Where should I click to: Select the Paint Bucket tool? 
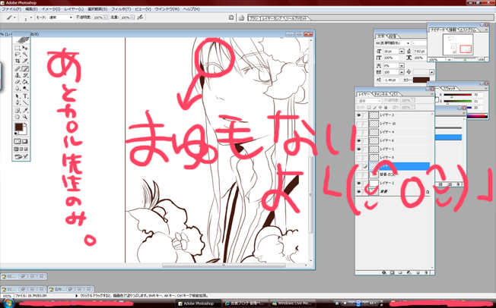tap(25, 82)
